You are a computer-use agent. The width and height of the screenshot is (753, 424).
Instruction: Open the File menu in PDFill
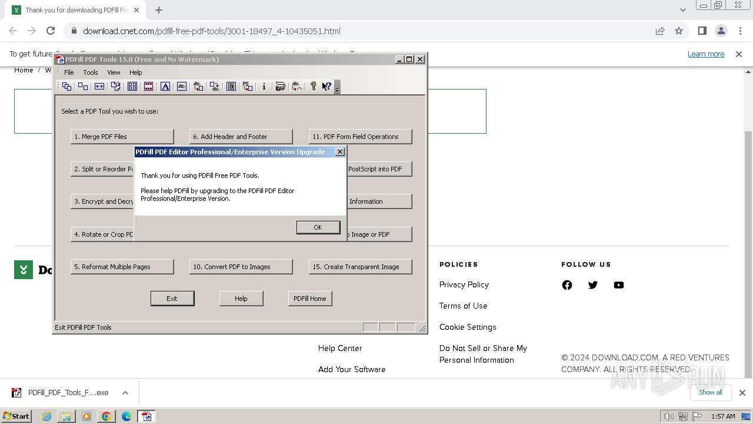(69, 72)
